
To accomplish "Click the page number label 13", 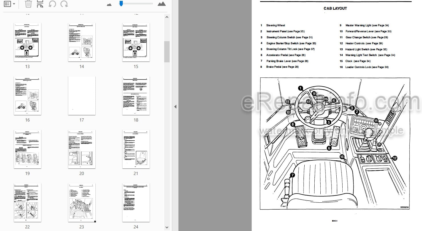I will tap(27, 66).
